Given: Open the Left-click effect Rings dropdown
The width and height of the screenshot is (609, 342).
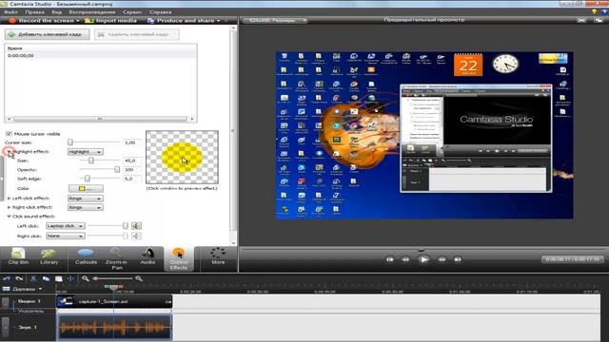Looking at the screenshot, I should pyautogui.click(x=85, y=199).
